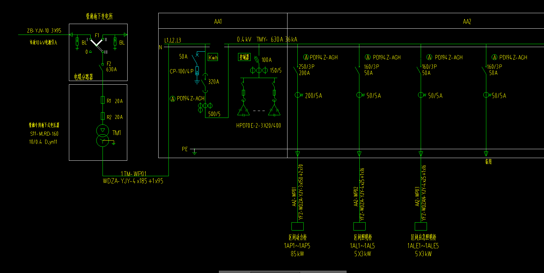Viewport: 544px width, 273px height.
Task: Click the 200A rating below 250/3P
Action: [304, 73]
